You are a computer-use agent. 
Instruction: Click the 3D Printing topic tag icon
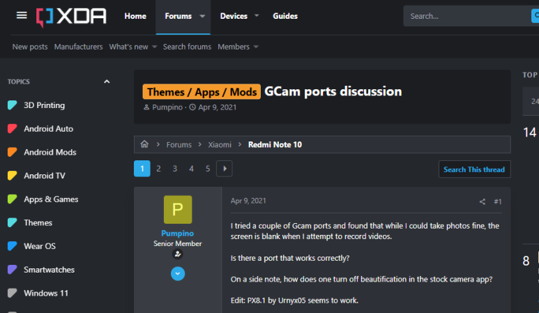click(12, 105)
